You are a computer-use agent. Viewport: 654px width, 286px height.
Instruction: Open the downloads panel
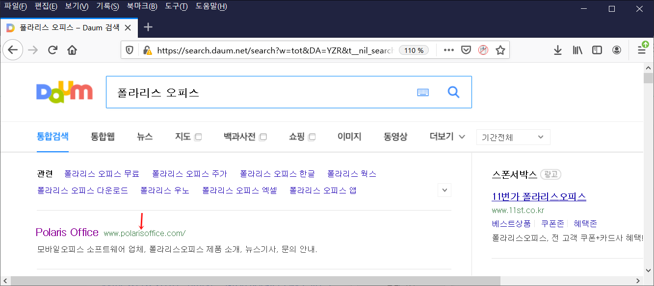click(558, 50)
